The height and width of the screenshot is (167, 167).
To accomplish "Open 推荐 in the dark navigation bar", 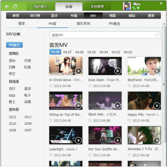I will [x=16, y=16].
